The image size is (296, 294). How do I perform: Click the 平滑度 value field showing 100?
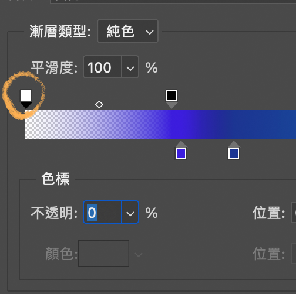tap(102, 67)
